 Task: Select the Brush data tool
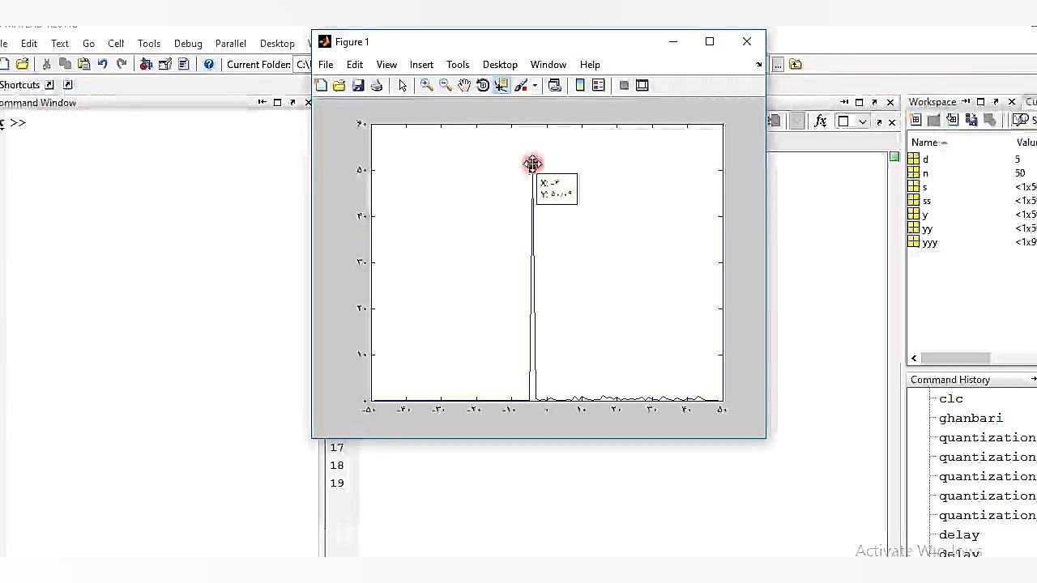point(521,85)
